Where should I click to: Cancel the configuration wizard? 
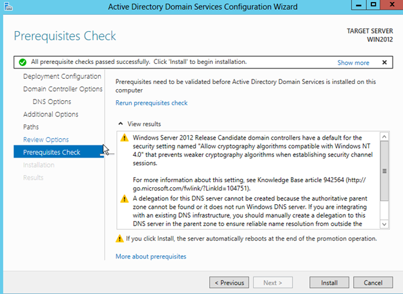click(x=373, y=282)
